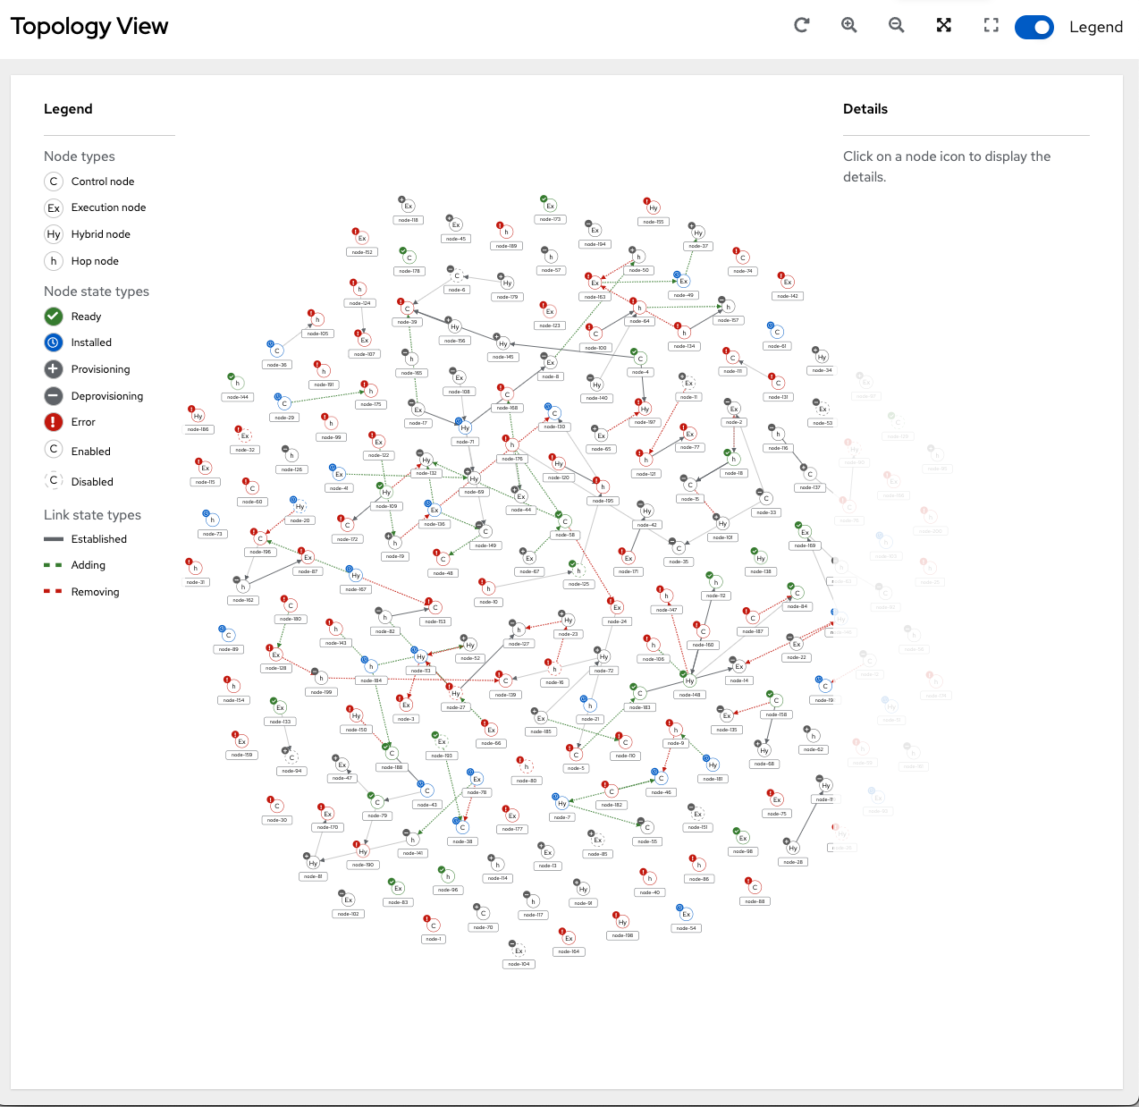Open details for hop node node-73
Viewport: 1139px width, 1107px height.
(x=212, y=519)
